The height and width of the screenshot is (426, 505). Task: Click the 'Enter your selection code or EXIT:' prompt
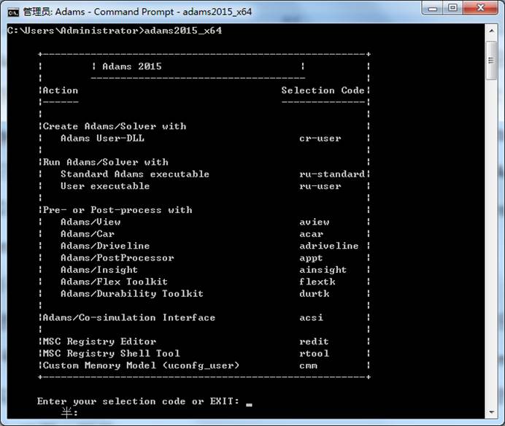pyautogui.click(x=138, y=401)
